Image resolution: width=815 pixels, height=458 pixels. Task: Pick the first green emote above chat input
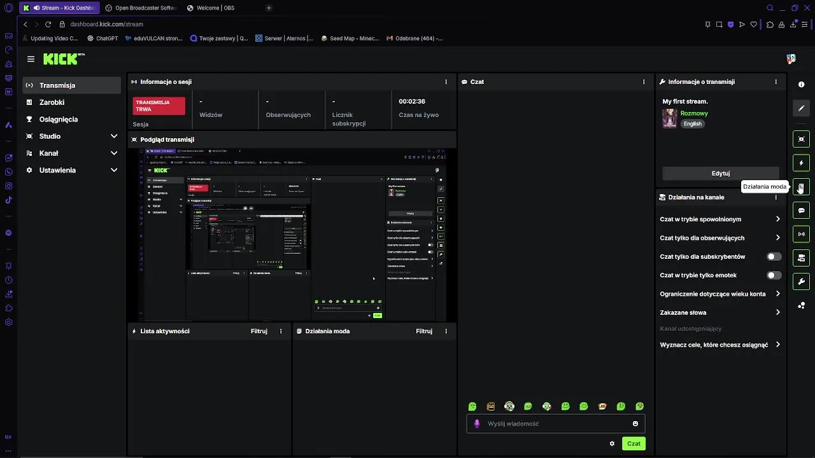pyautogui.click(x=472, y=406)
